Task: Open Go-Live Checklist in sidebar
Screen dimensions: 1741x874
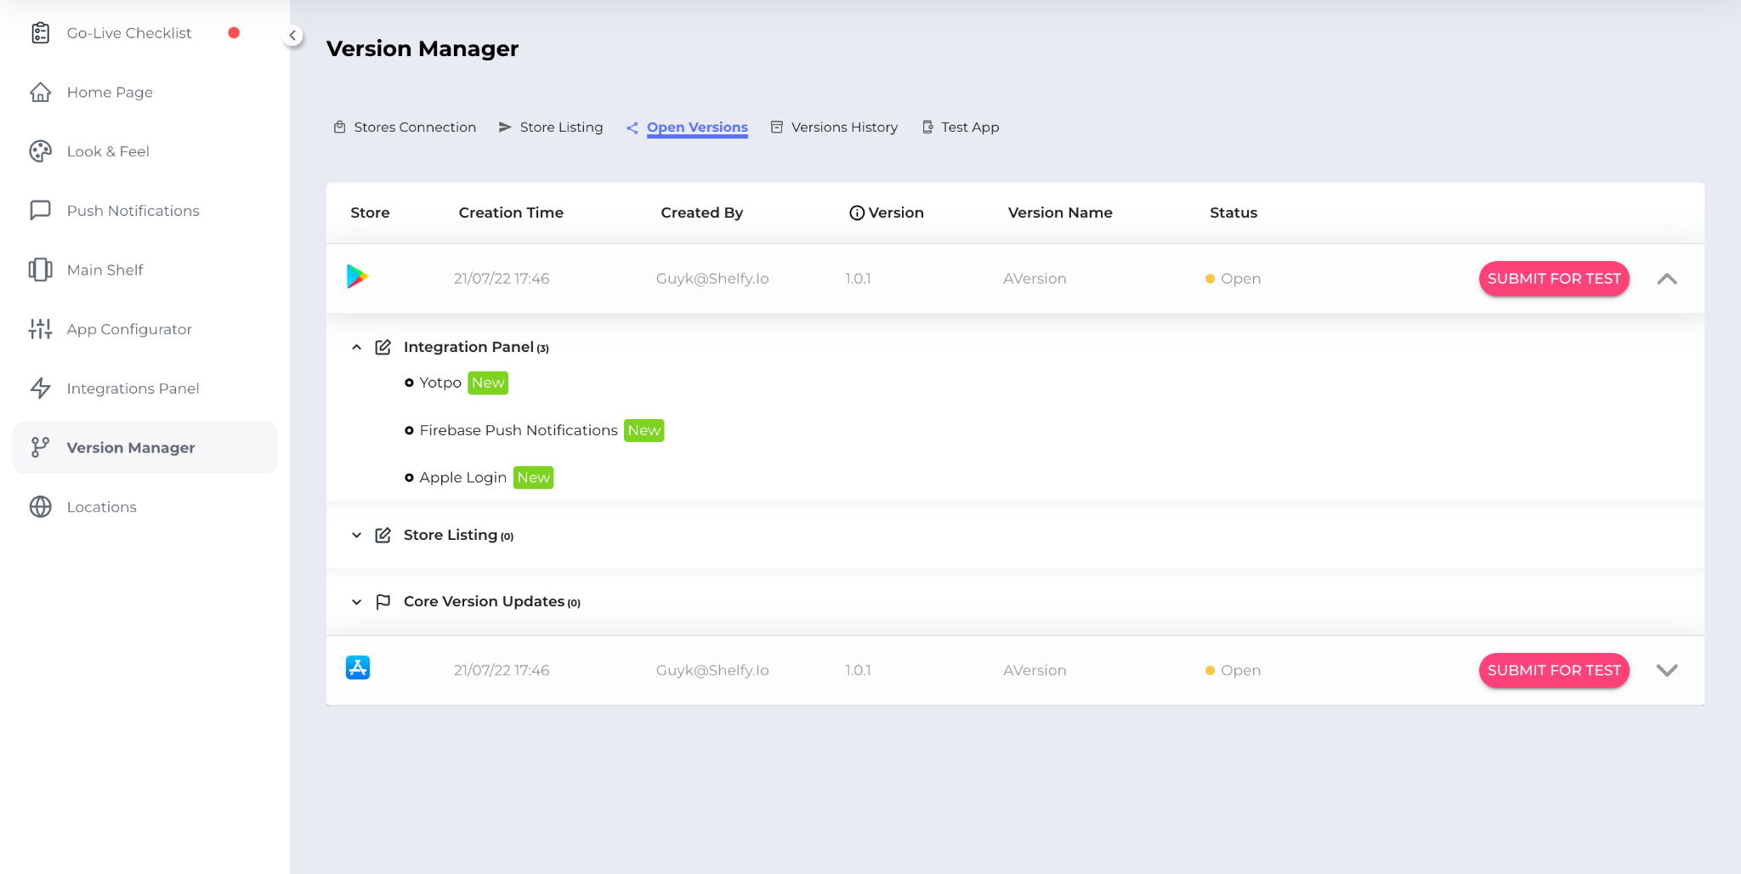Action: point(129,33)
